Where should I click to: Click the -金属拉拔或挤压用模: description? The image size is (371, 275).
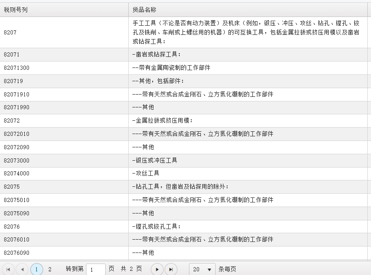[162, 120]
